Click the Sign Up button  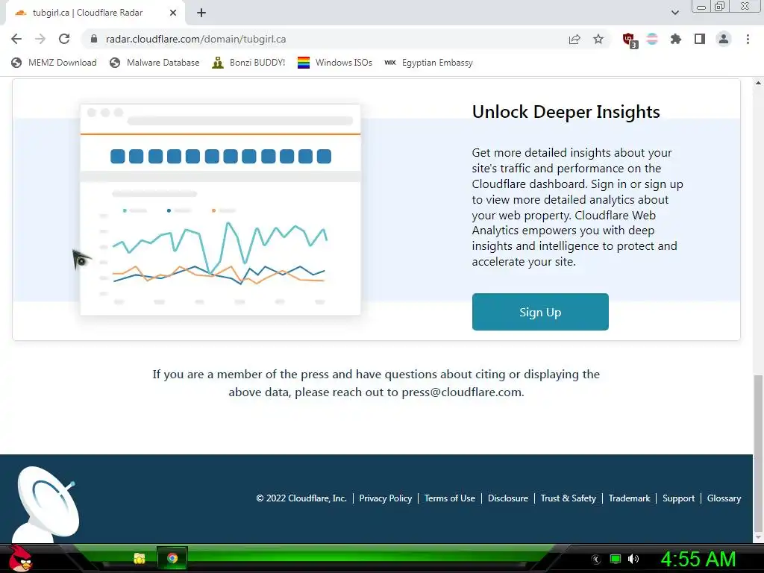[540, 312]
